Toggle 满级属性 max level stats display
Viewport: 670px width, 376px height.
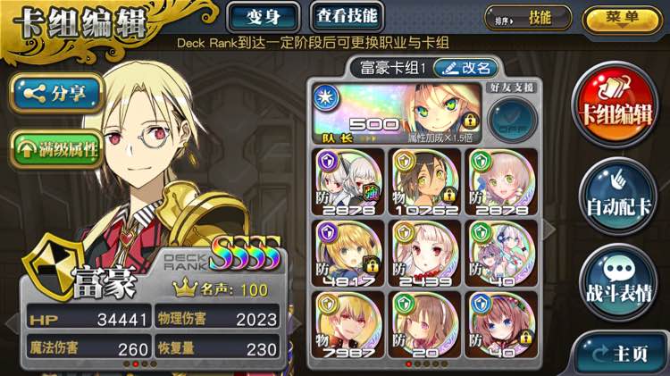pyautogui.click(x=56, y=149)
